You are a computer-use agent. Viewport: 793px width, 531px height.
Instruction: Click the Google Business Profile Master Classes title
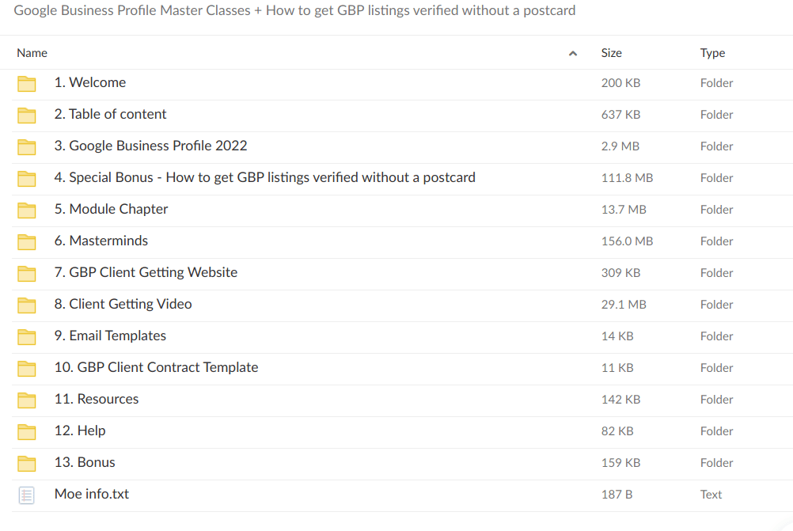coord(294,11)
